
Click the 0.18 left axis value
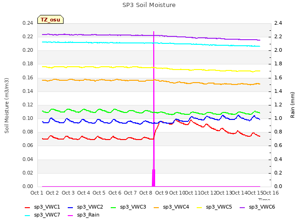click(x=28, y=63)
